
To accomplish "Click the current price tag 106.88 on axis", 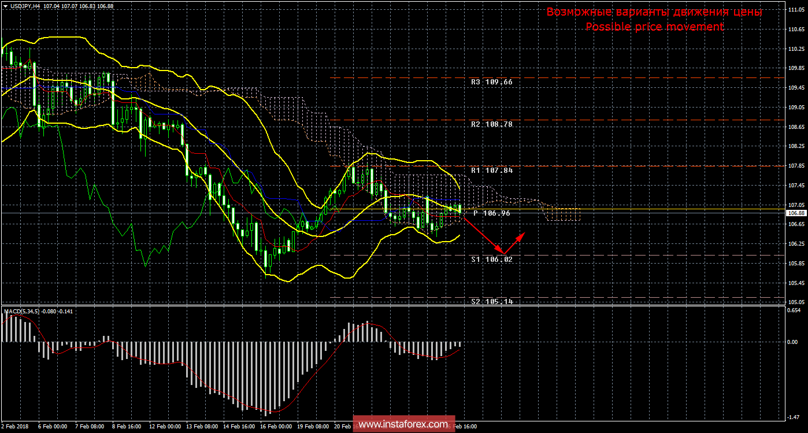I will coord(795,213).
